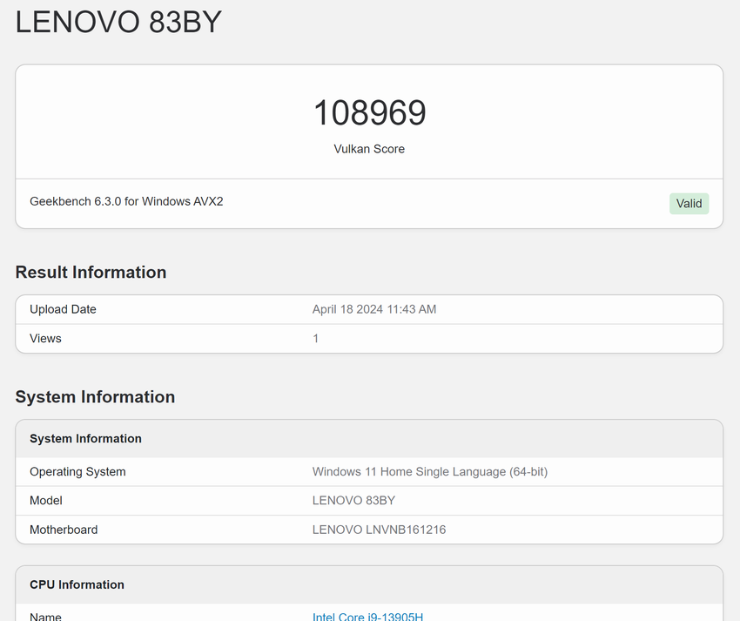Click the Windows 11 Home Single Language value

click(429, 472)
